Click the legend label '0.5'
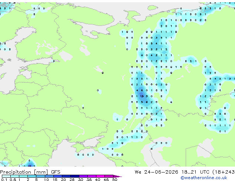Viewport: 235px width, 181px height. tap(13, 180)
